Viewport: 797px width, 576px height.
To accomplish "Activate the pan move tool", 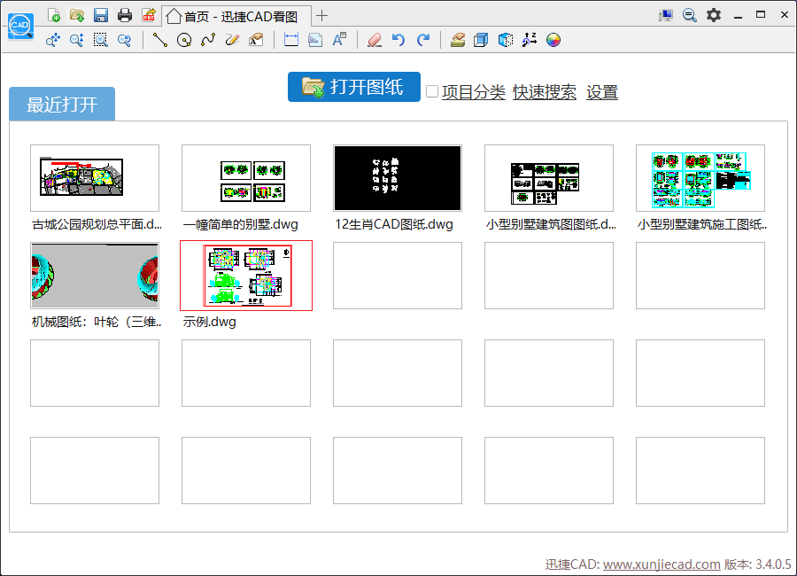I will pyautogui.click(x=53, y=40).
